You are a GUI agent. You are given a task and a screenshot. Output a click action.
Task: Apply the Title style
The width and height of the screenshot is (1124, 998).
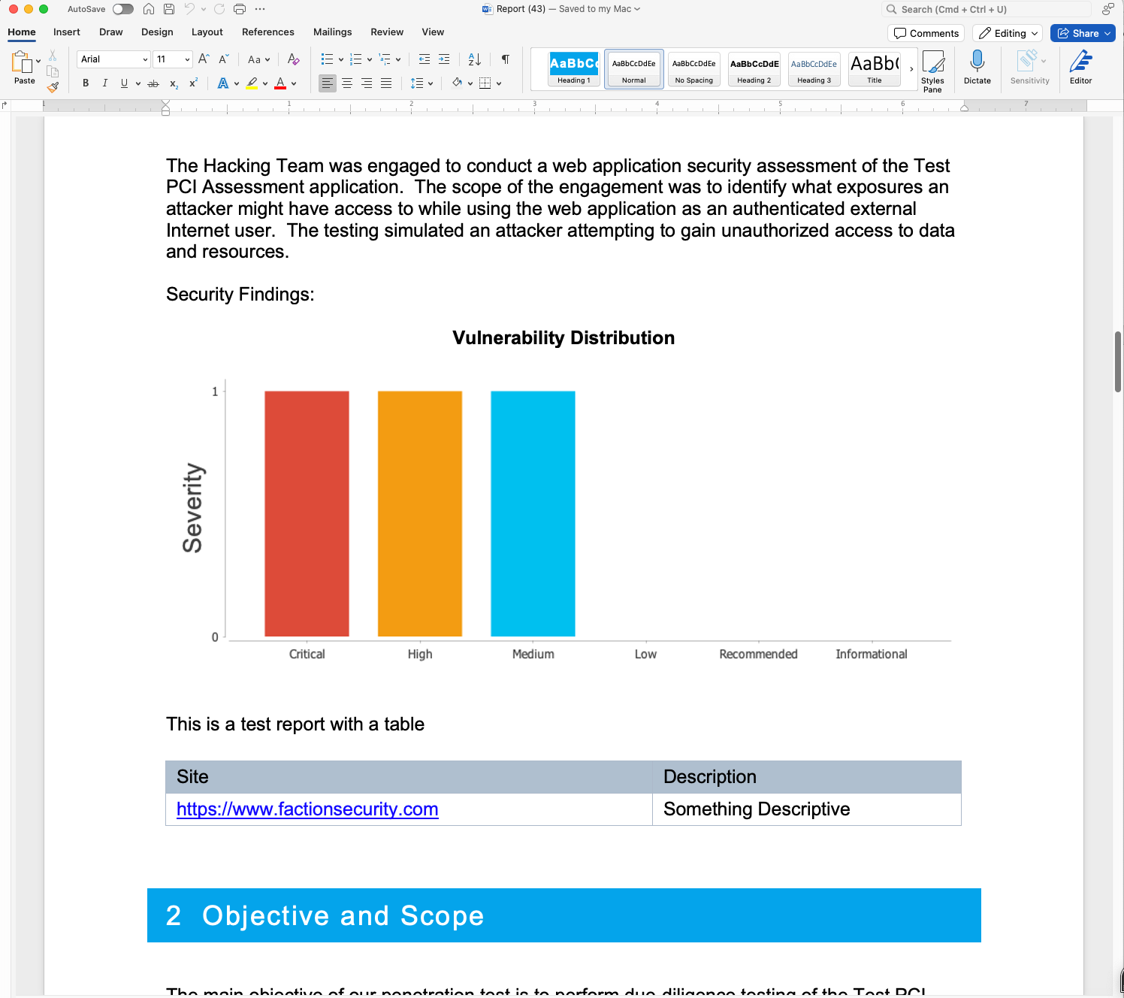pyautogui.click(x=875, y=69)
